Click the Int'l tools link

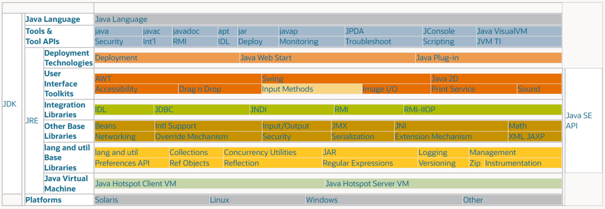click(x=149, y=42)
